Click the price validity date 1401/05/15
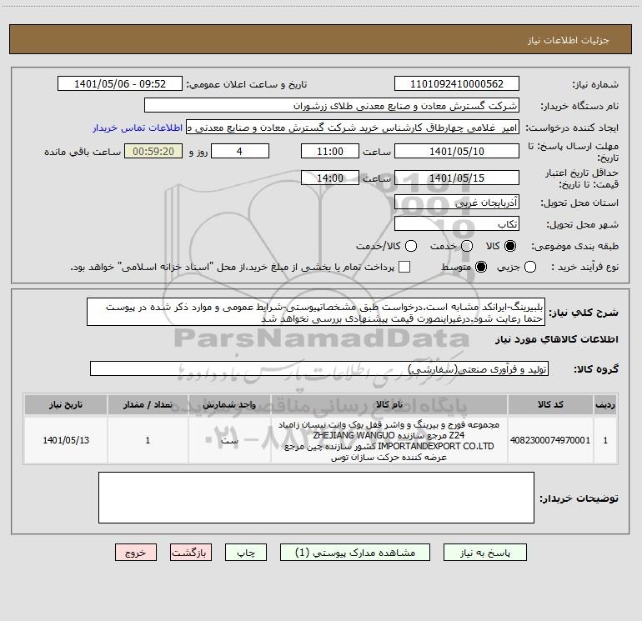This screenshot has height=621, width=642. (x=457, y=178)
